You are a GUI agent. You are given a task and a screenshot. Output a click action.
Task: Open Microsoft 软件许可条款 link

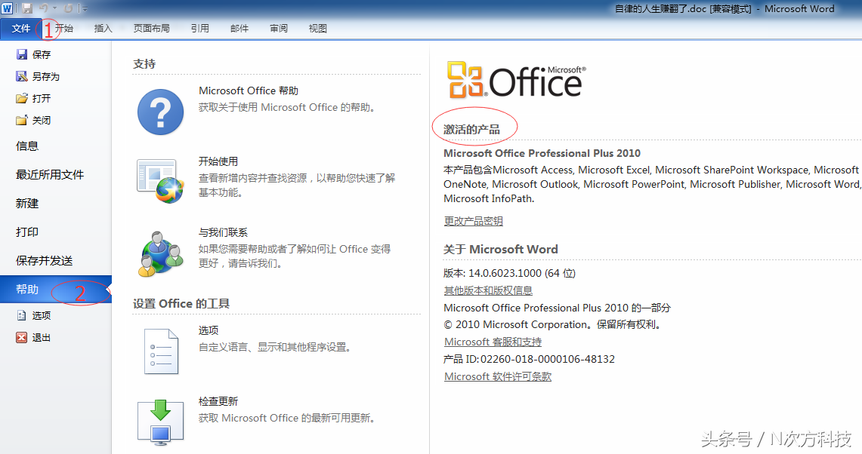pos(497,376)
